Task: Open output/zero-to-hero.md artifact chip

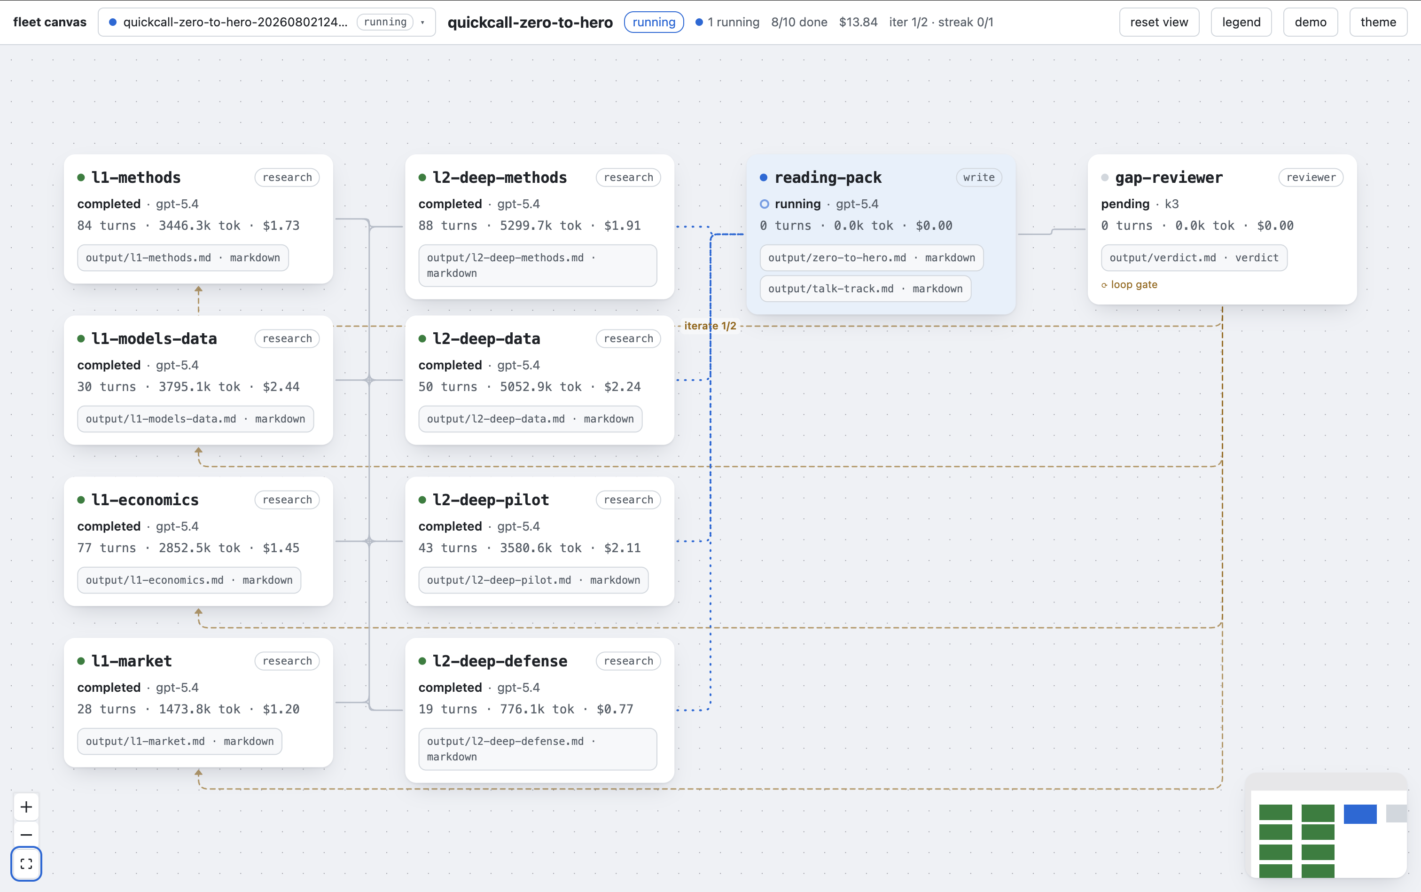Action: click(871, 258)
